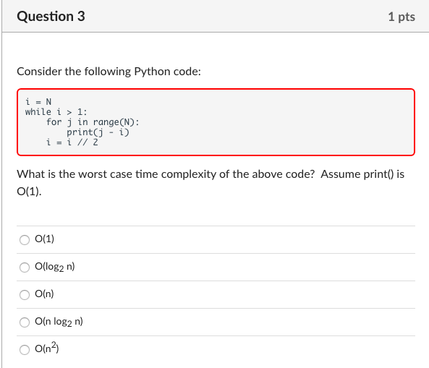Viewport: 429px width, 368px height.
Task: Click the 'while i > 1:' code line
Action: (56, 112)
